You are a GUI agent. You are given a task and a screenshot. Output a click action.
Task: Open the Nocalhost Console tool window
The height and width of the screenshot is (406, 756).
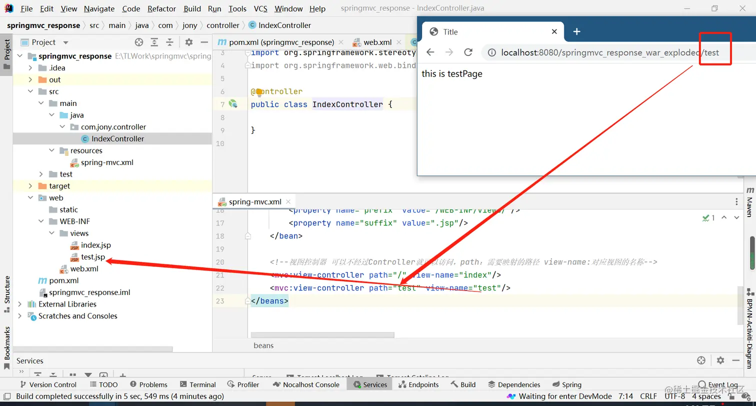305,384
